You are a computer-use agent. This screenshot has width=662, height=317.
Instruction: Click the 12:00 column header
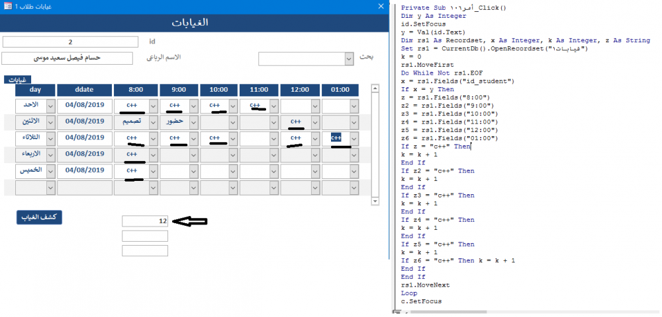click(x=300, y=90)
